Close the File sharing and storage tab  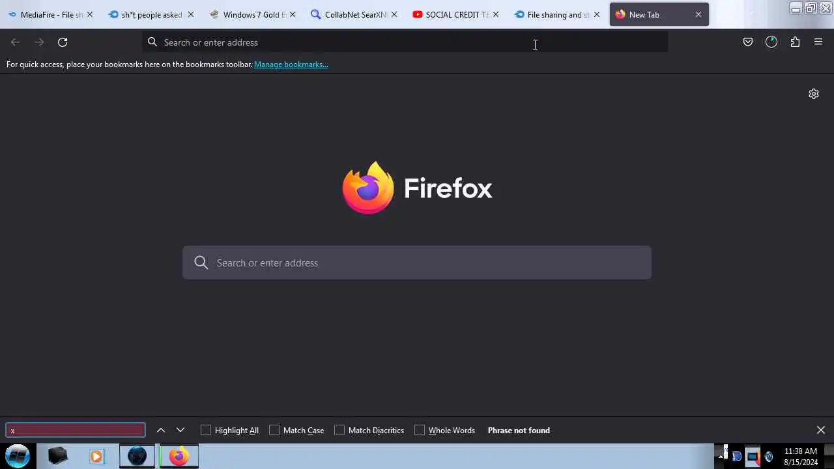[597, 14]
